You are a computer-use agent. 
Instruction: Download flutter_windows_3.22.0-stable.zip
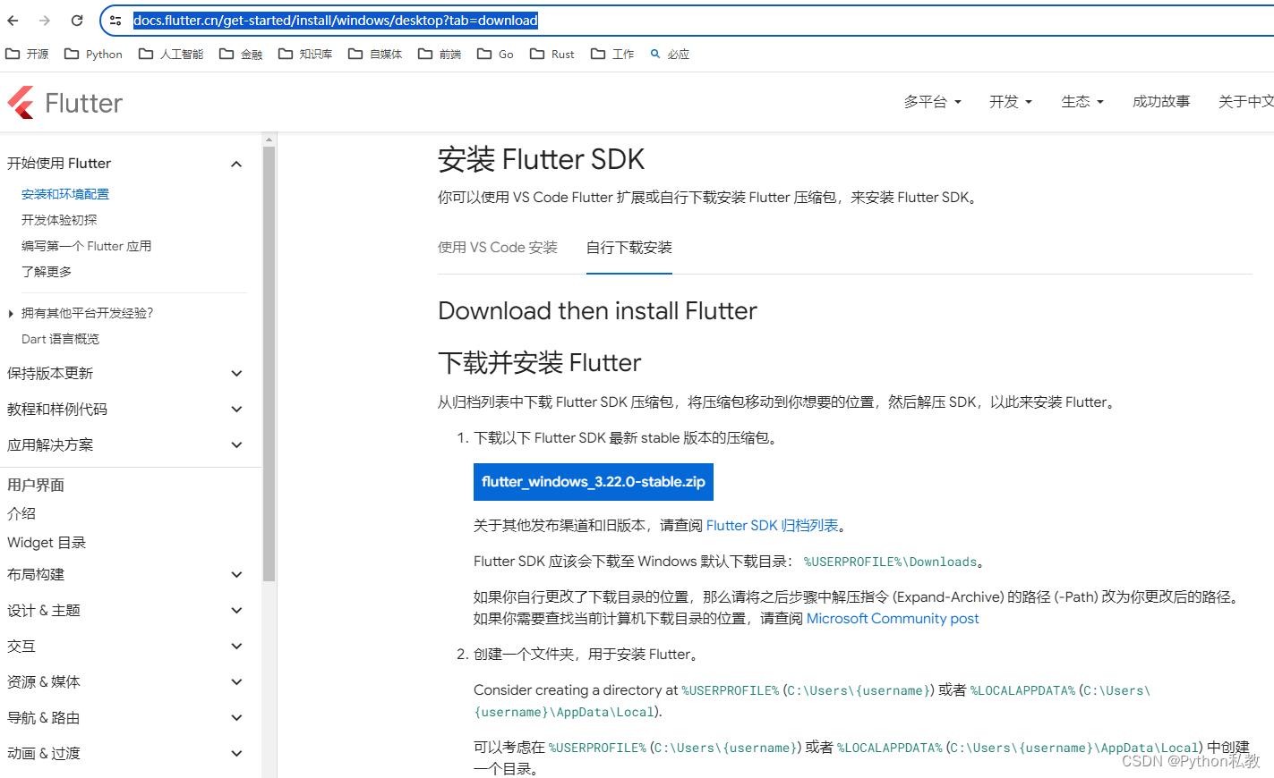(x=594, y=482)
